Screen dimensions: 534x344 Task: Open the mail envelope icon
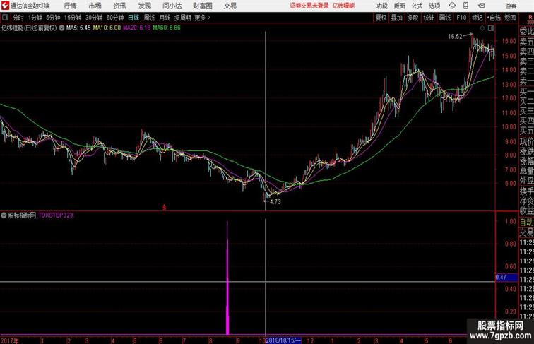click(482, 6)
